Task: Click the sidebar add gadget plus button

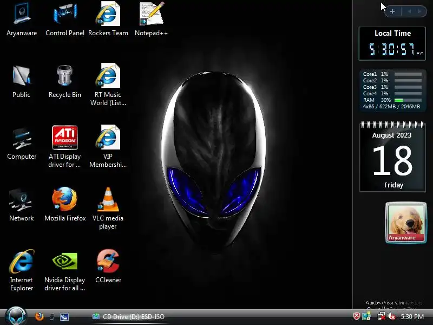Action: (x=392, y=11)
